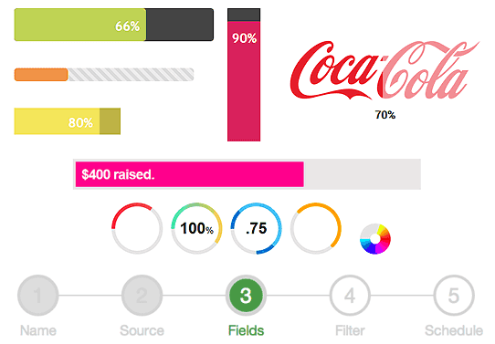
Task: Click the Name step label
Action: pos(38,330)
